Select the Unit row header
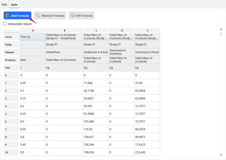226x160 pixels. coord(11,68)
